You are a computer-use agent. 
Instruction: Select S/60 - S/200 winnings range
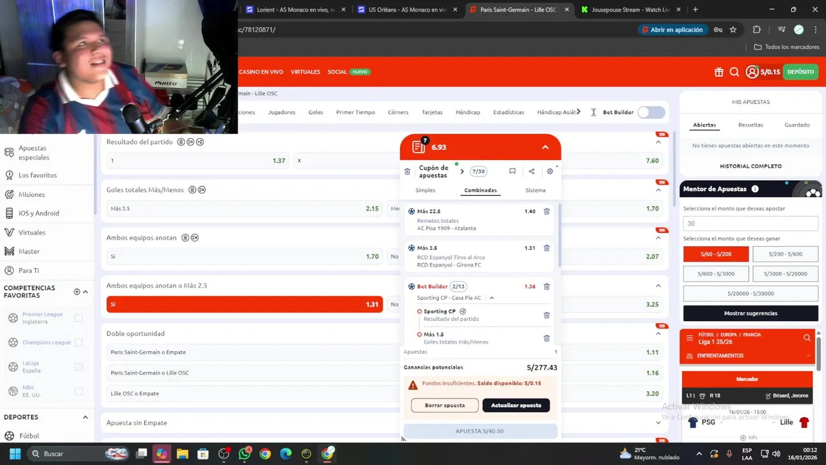716,254
